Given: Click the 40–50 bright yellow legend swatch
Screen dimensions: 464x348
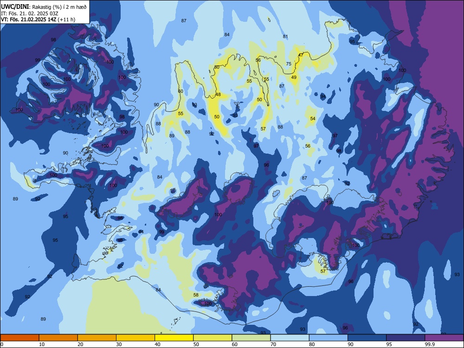Looking at the screenshot, I should [x=174, y=338].
